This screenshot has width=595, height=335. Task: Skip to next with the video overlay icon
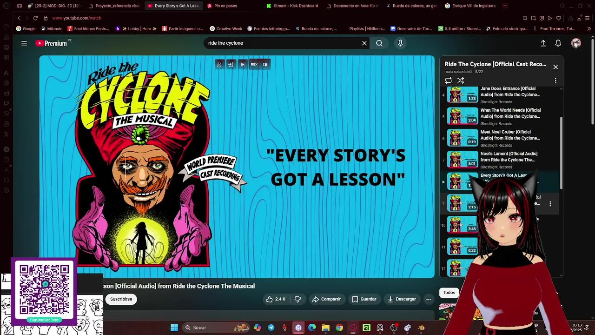(x=242, y=65)
